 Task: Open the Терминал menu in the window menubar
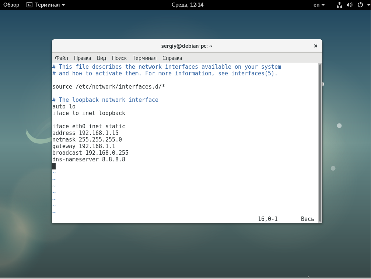144,58
